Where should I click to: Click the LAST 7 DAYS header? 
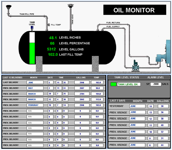pyautogui.click(x=117, y=101)
